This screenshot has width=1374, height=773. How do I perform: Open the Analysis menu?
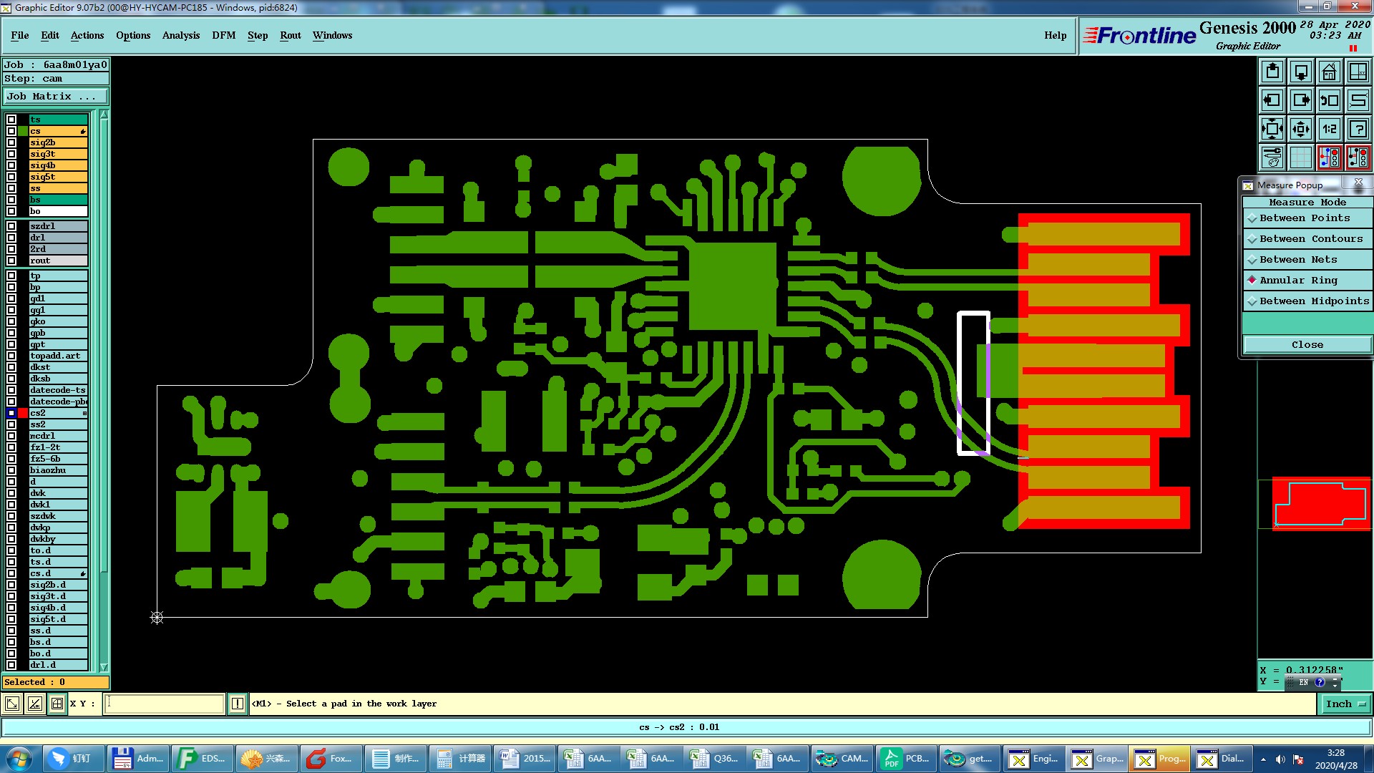pyautogui.click(x=180, y=35)
